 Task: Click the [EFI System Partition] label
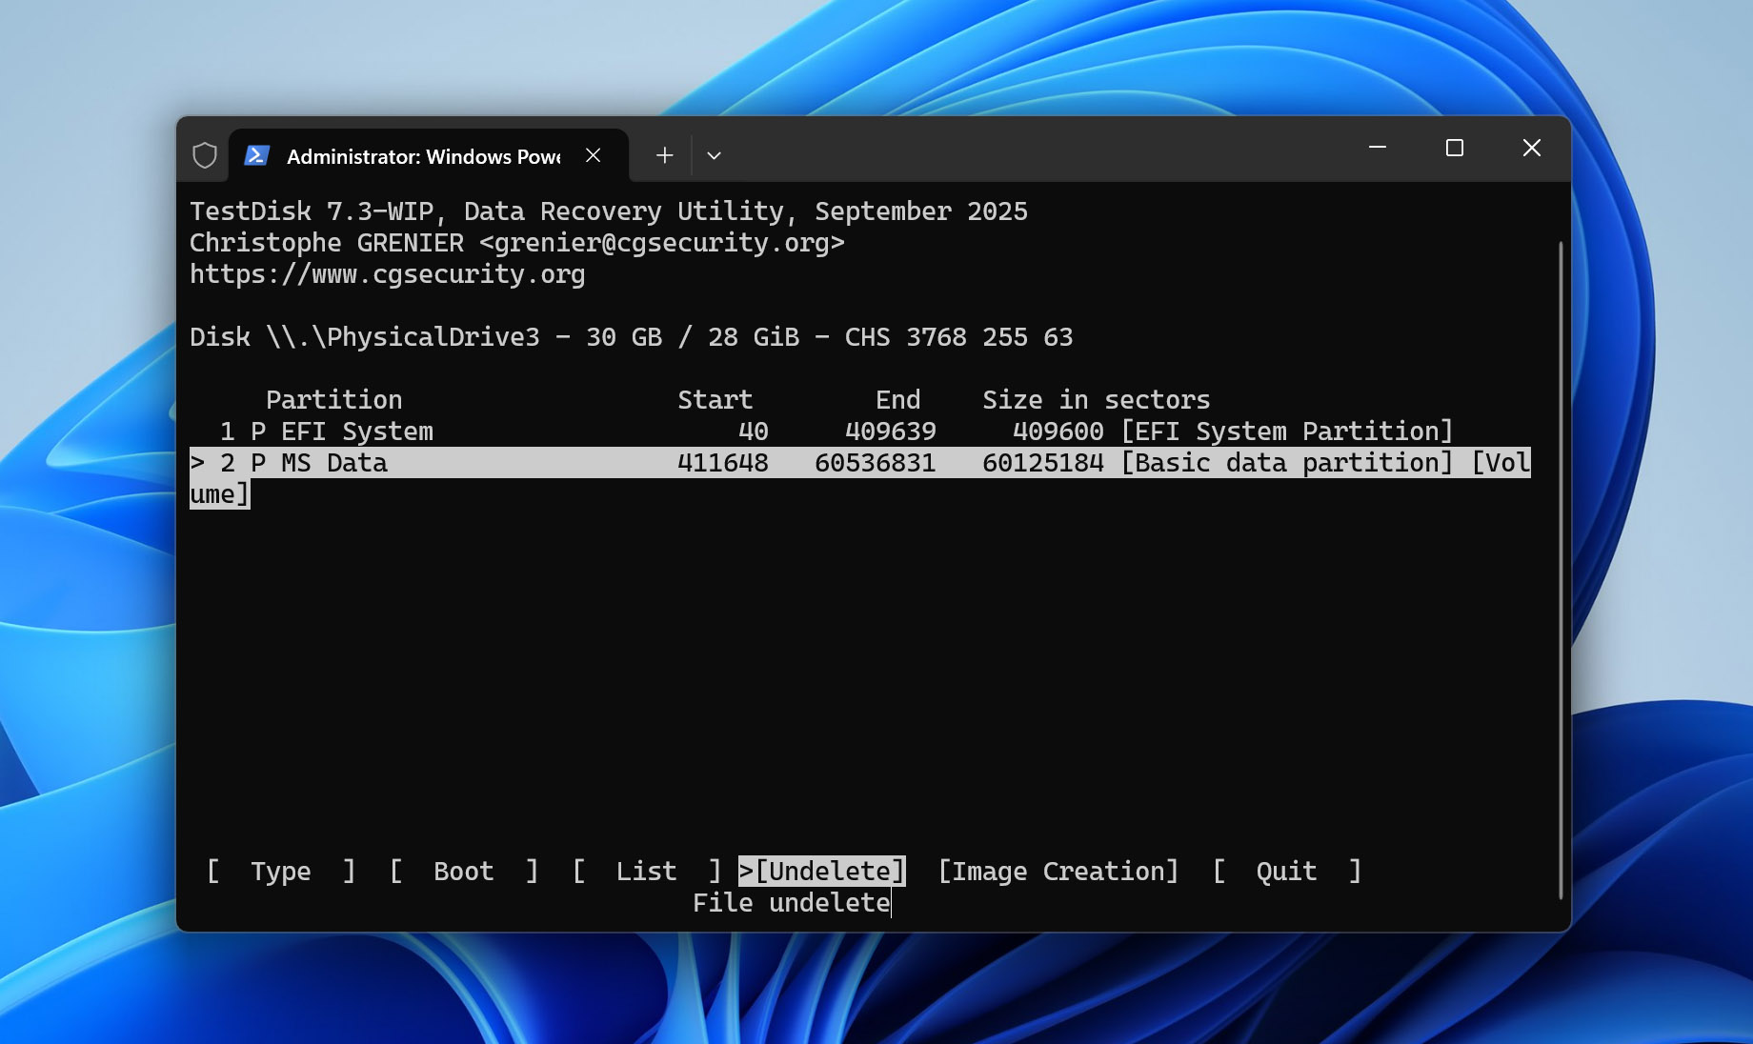pyautogui.click(x=1287, y=432)
